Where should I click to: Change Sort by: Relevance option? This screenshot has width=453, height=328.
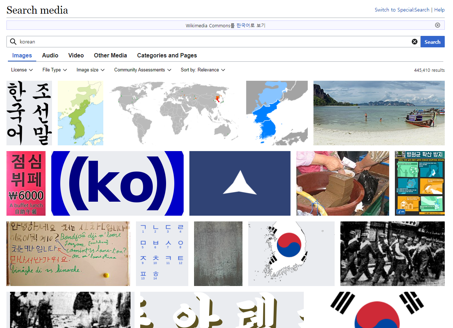(x=203, y=70)
